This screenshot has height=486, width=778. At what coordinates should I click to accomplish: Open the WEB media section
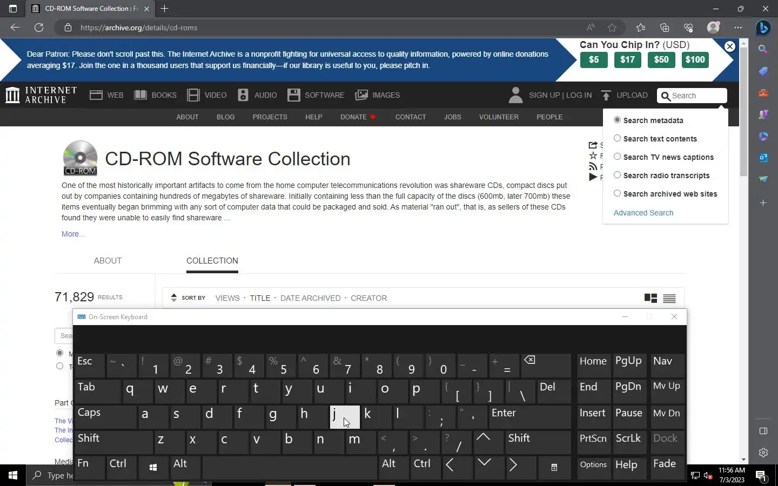106,95
